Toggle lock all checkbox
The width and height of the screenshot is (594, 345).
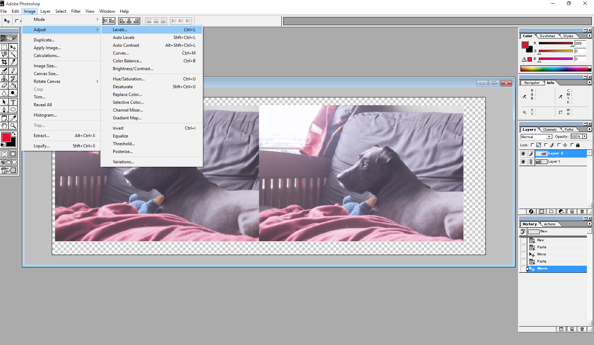[572, 145]
